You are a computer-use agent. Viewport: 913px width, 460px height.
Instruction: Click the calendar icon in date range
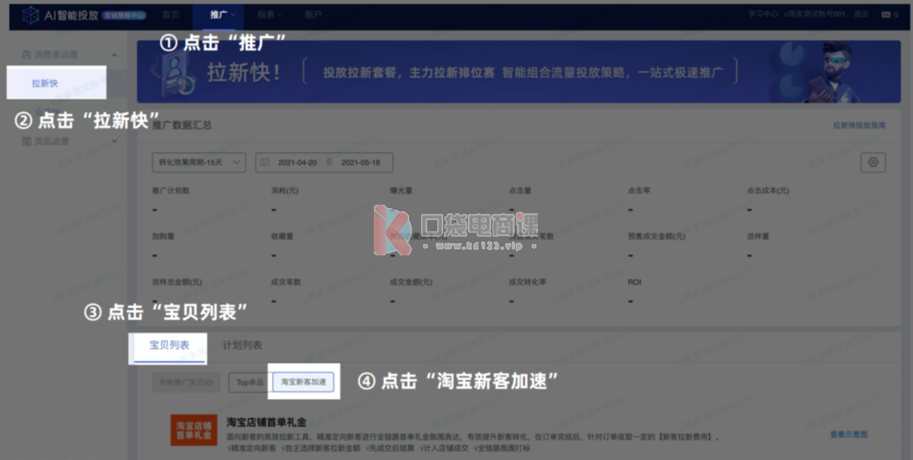pyautogui.click(x=265, y=163)
